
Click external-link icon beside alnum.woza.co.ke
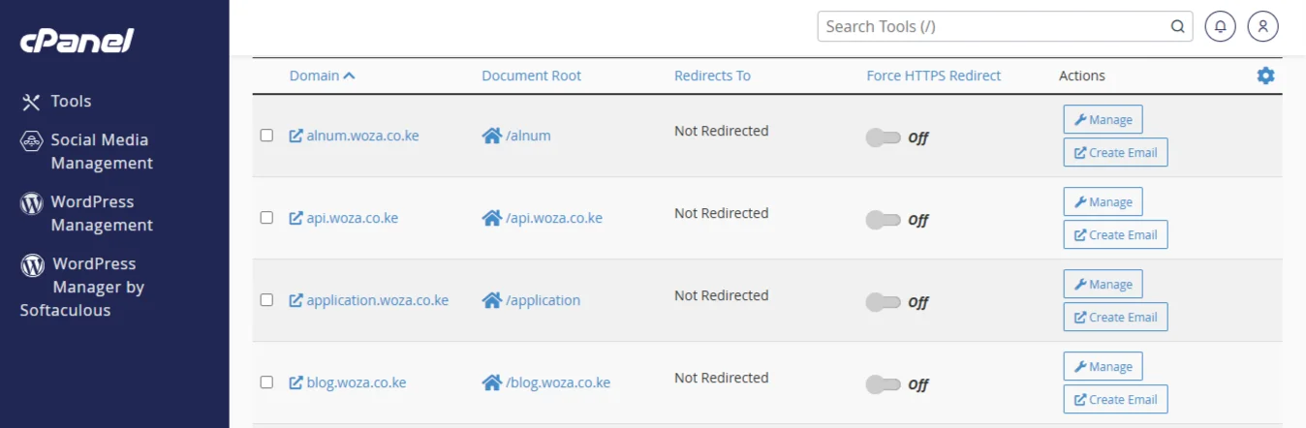click(296, 136)
